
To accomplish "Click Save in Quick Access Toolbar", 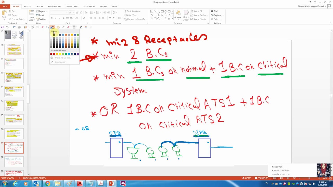I will pos(2,27).
